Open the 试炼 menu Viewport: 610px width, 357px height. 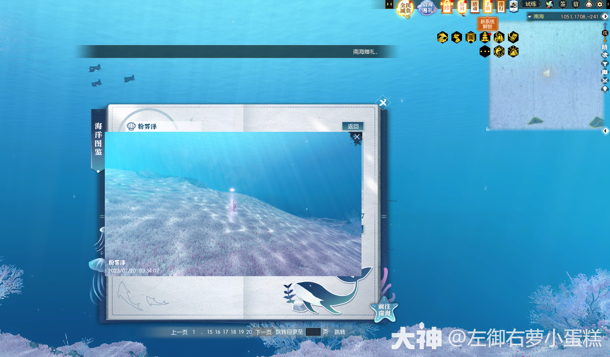531,4
